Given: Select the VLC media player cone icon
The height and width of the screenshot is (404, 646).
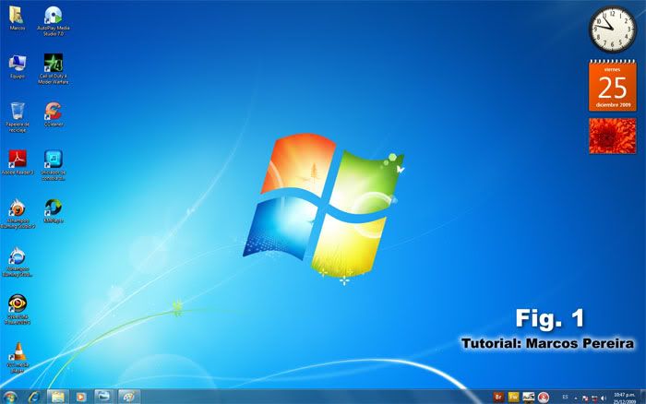Looking at the screenshot, I should [18, 358].
